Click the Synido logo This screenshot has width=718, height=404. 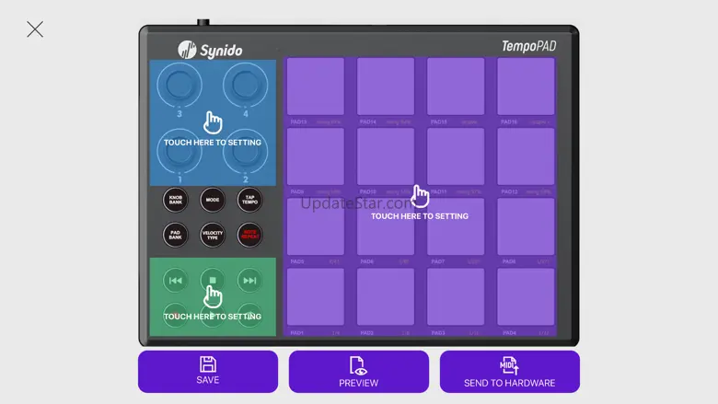(210, 50)
